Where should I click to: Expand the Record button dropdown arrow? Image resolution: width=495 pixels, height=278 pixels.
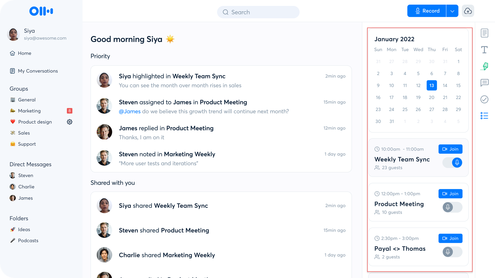tap(452, 11)
